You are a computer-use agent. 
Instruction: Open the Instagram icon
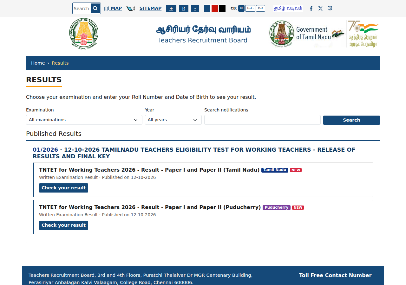coord(330,8)
